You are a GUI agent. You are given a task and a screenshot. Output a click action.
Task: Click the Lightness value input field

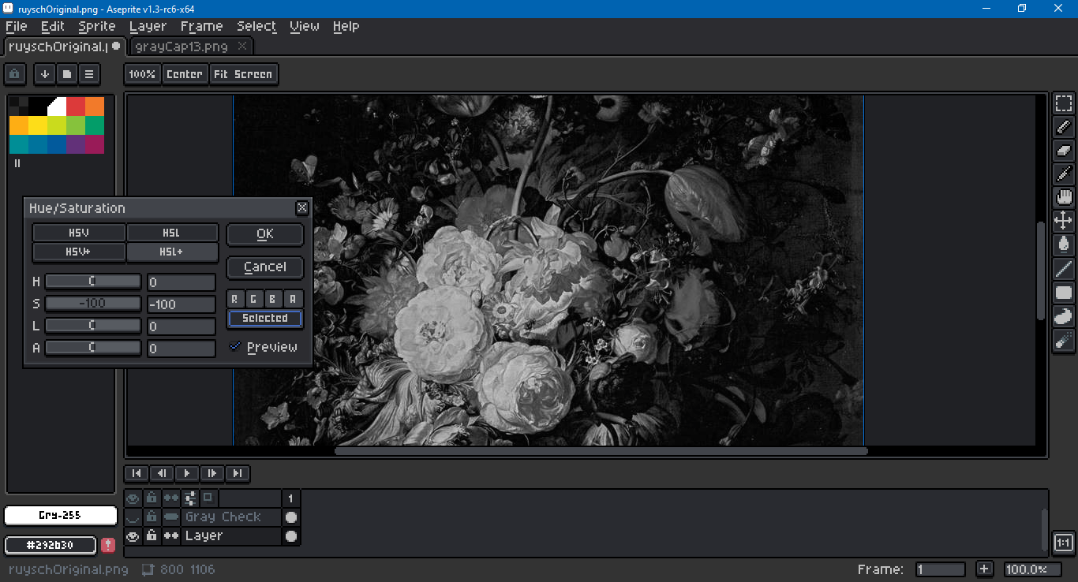(x=182, y=326)
